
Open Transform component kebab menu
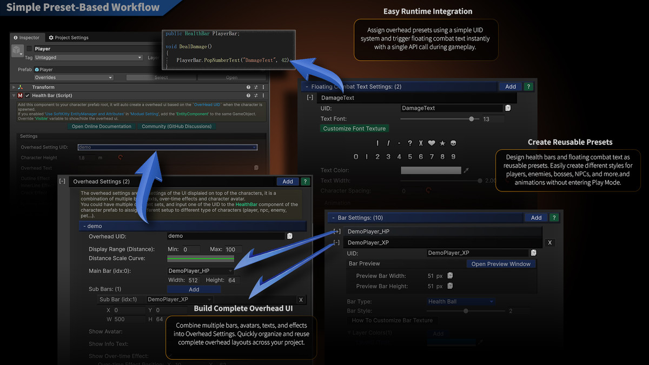coord(263,87)
